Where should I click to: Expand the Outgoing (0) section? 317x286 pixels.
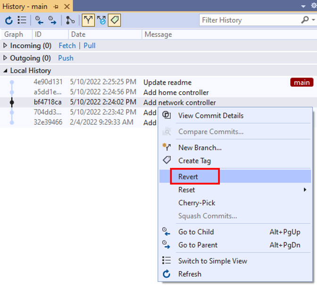coord(6,58)
